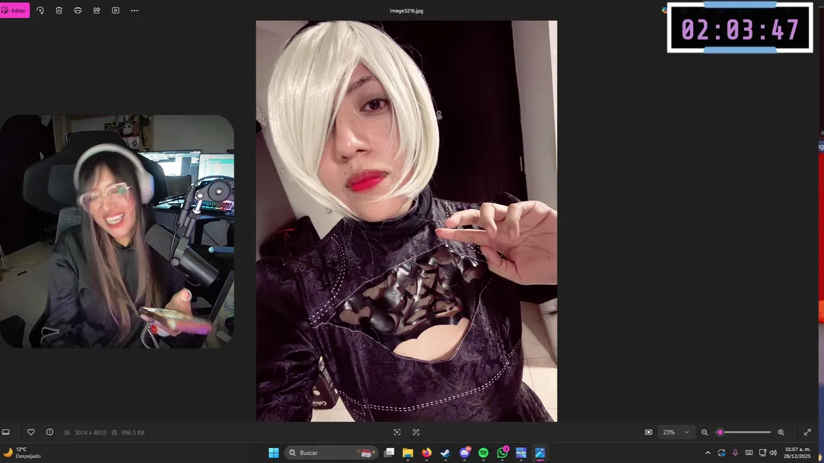Show file information with the info icon
The width and height of the screenshot is (824, 463).
pyautogui.click(x=50, y=432)
